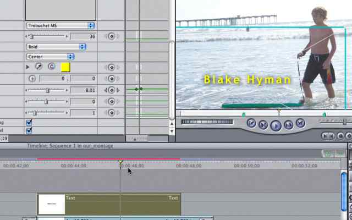Click the jog wheel left of transport buttons

[x=207, y=122]
